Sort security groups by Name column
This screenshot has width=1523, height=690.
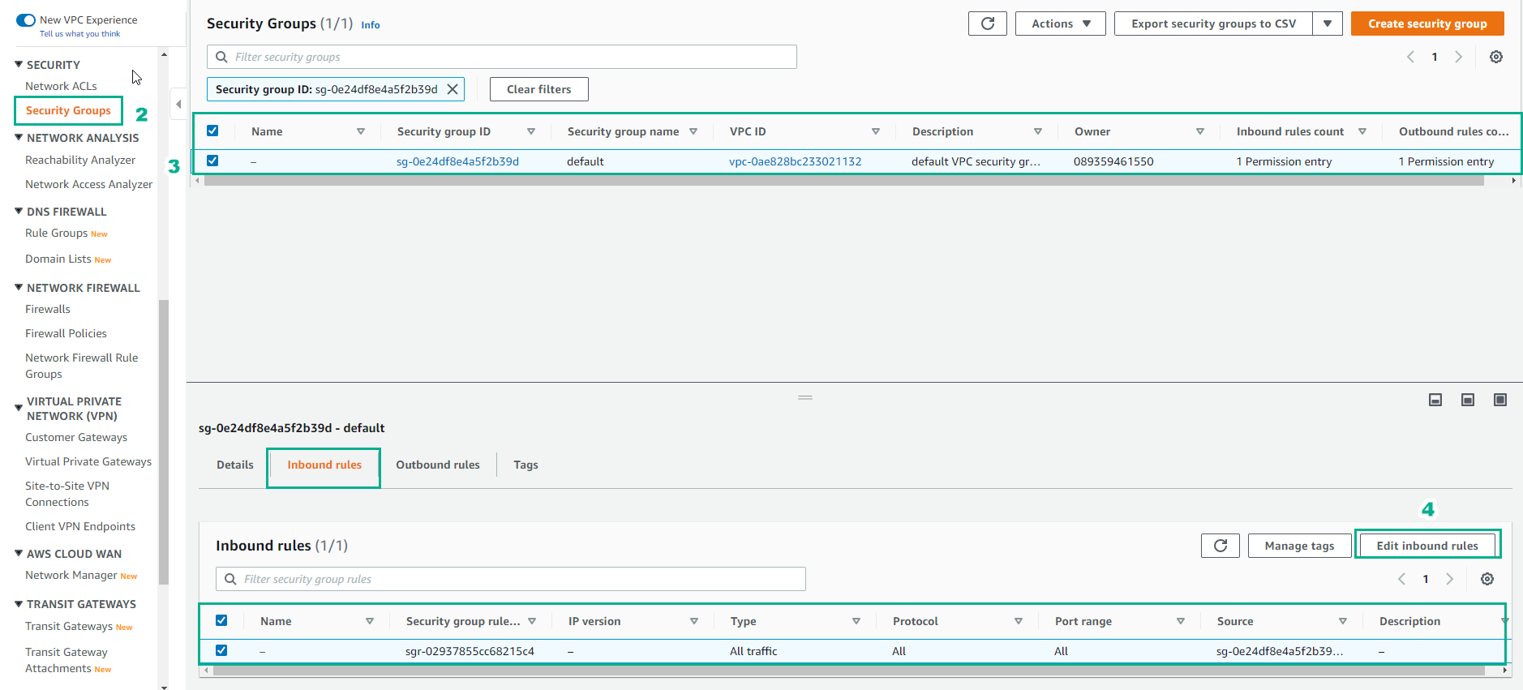pyautogui.click(x=361, y=131)
